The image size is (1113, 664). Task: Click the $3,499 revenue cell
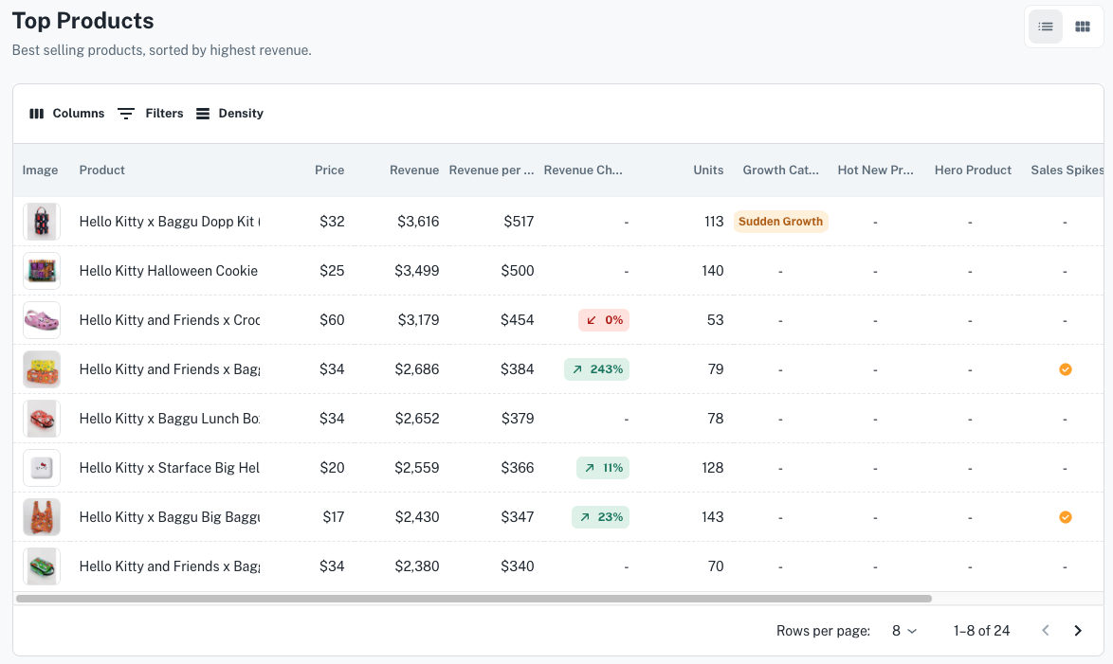click(417, 271)
